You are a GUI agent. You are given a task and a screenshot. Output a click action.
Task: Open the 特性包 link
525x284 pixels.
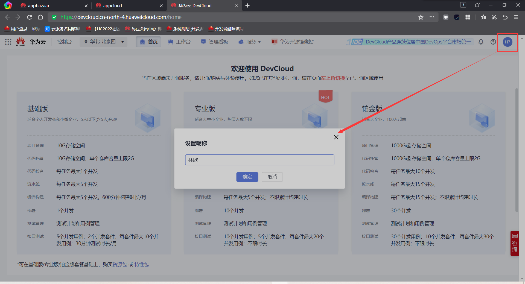click(141, 264)
